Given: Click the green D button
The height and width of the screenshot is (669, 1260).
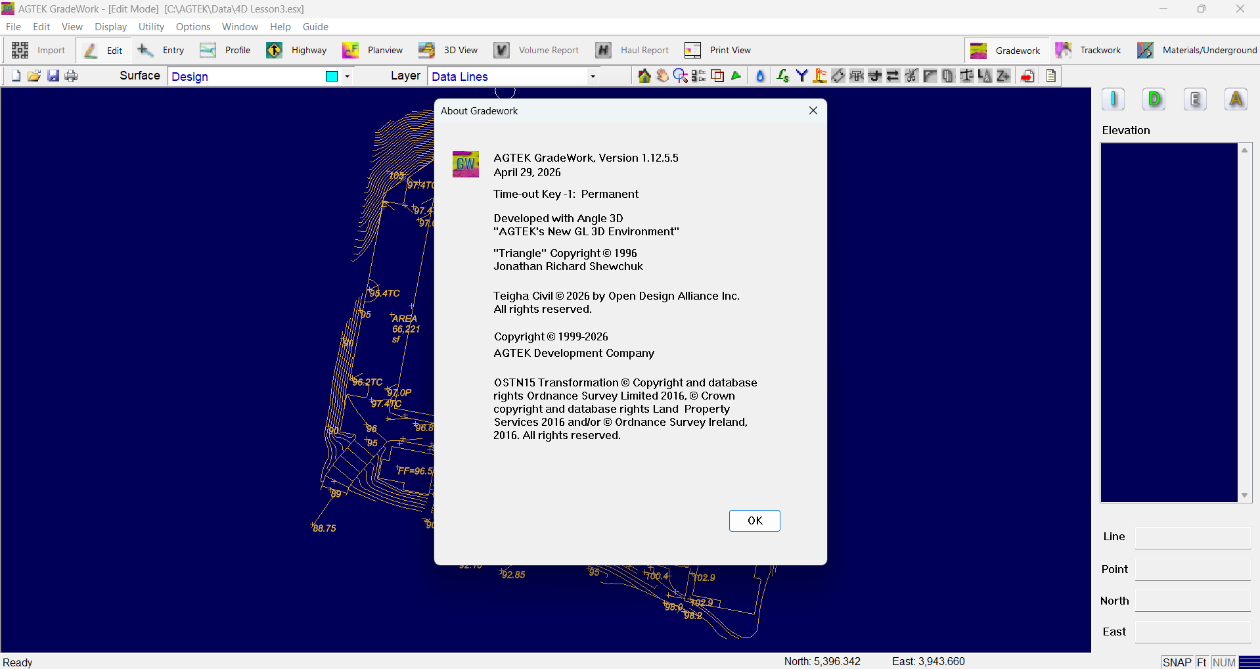Looking at the screenshot, I should coord(1154,99).
